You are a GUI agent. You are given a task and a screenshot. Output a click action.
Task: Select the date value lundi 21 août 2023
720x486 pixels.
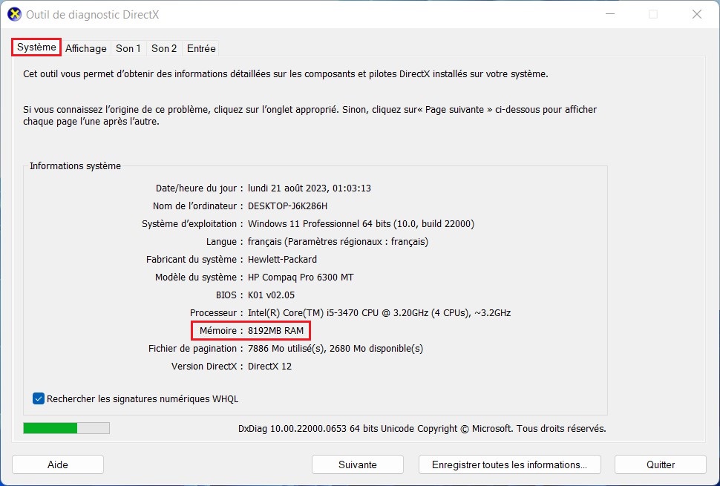pos(309,188)
